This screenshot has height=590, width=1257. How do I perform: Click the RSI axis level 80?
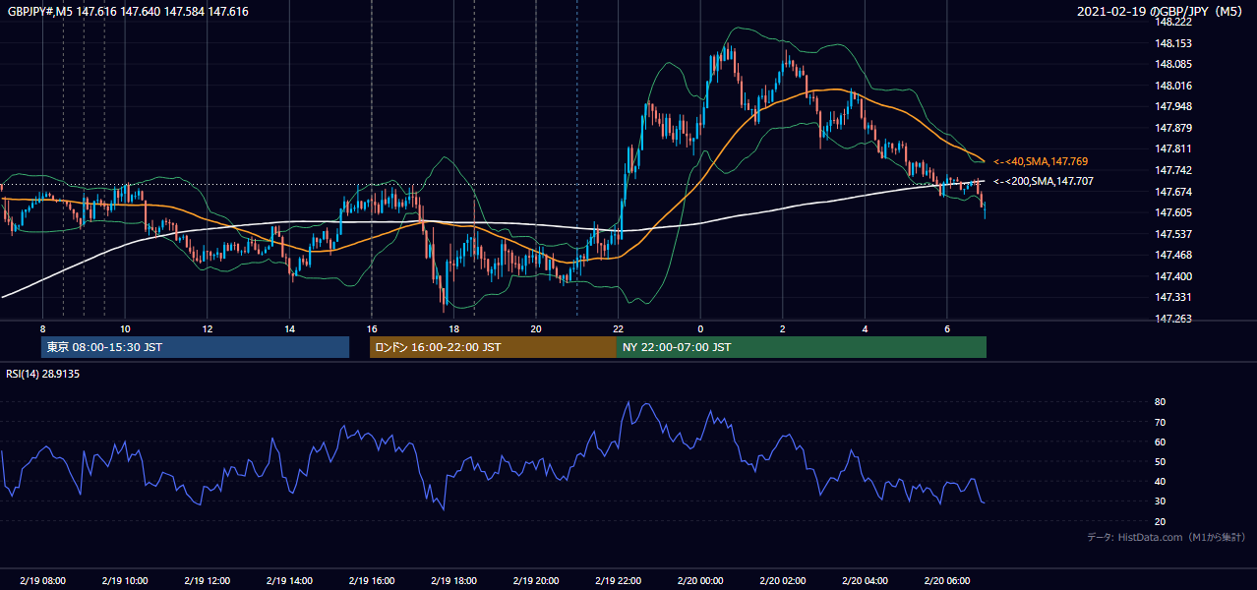pos(1160,402)
